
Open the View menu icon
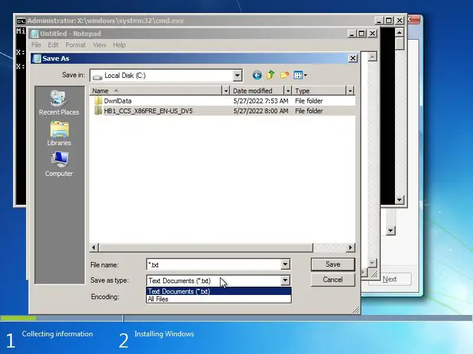coord(300,76)
